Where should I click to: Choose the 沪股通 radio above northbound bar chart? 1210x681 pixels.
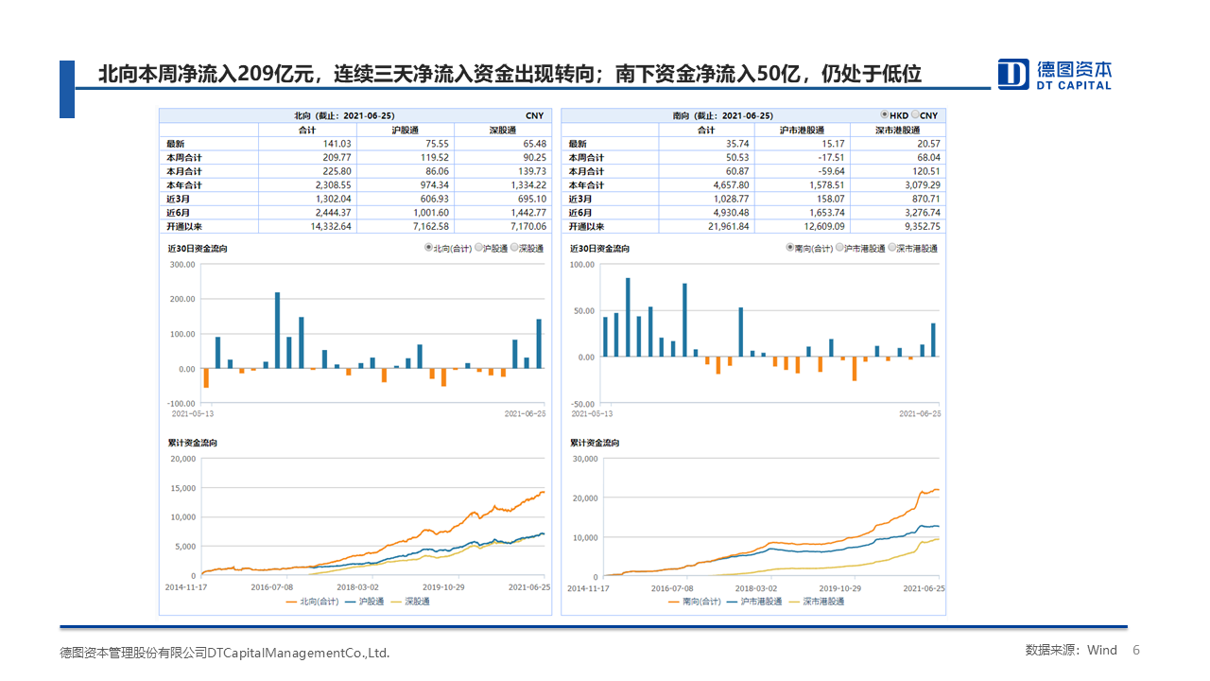[x=478, y=248]
